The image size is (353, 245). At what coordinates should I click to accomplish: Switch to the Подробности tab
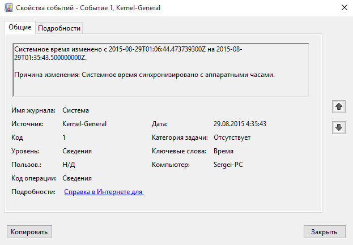pos(59,28)
